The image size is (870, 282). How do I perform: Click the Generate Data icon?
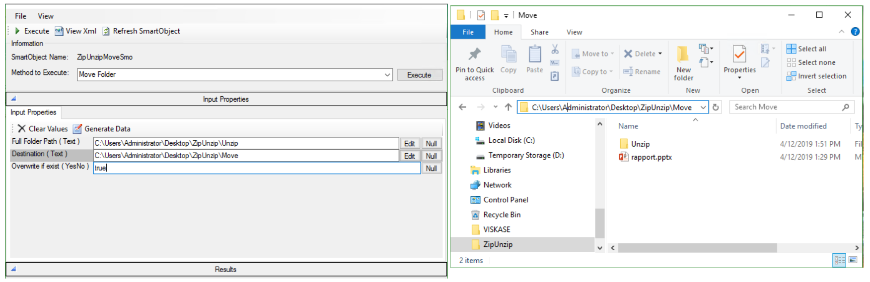click(77, 129)
